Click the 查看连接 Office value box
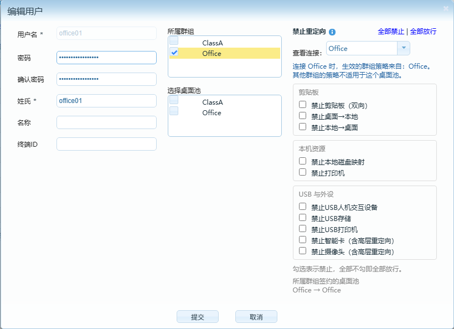Viewport: 454px width, 329px height. 362,48
